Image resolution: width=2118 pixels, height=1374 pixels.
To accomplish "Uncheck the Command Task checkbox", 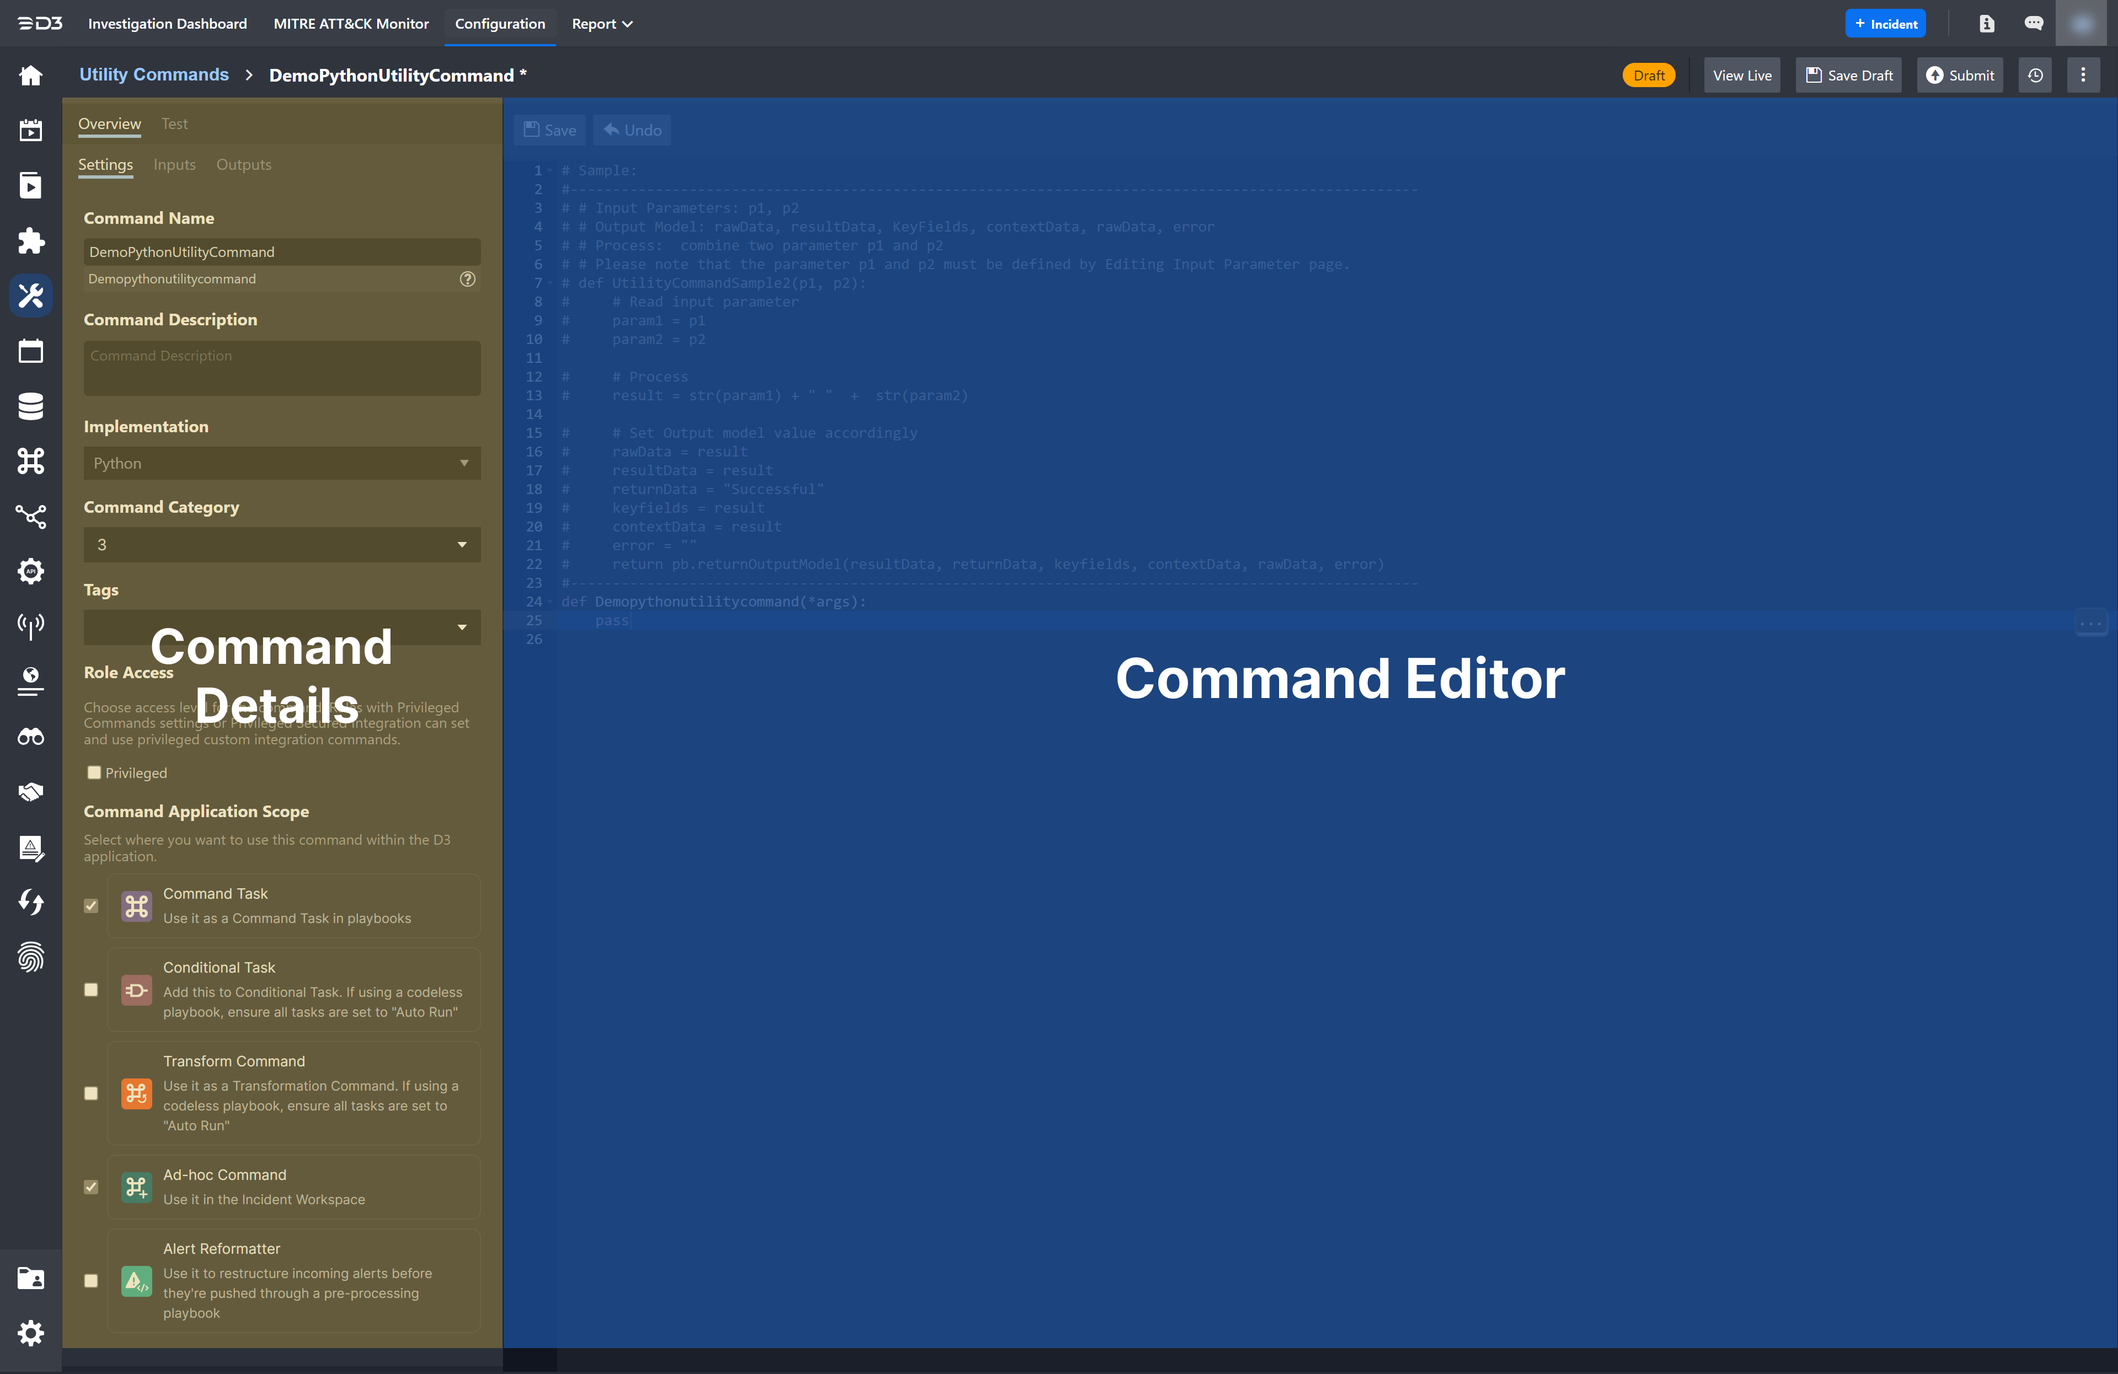I will [91, 906].
